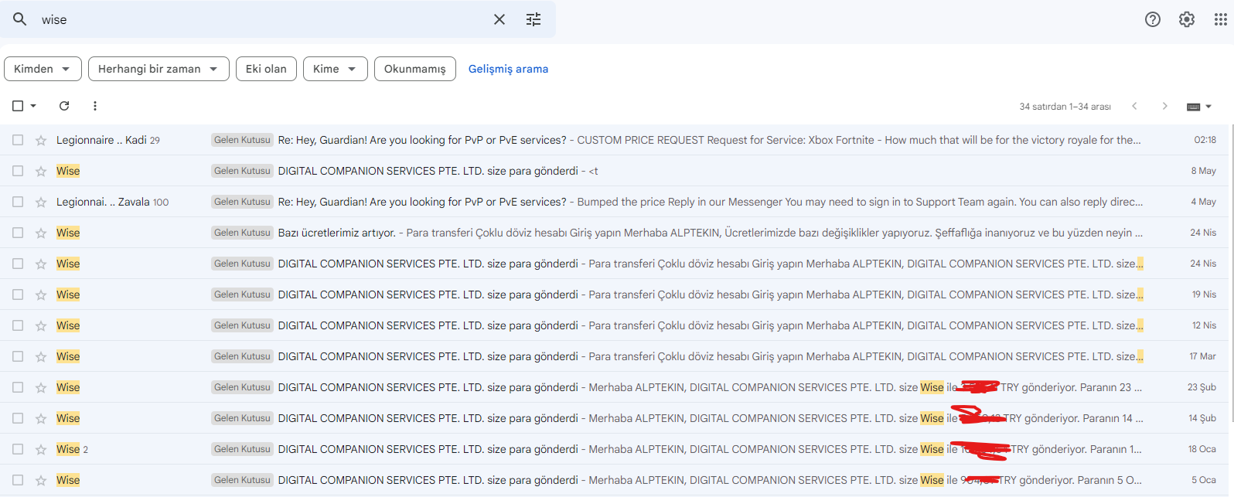
Task: Star the Legionnaire .. Kadi email
Action: (x=41, y=140)
